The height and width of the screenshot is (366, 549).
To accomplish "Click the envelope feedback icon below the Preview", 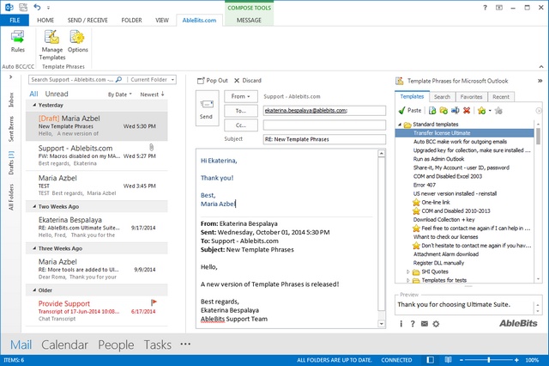I will tap(425, 324).
